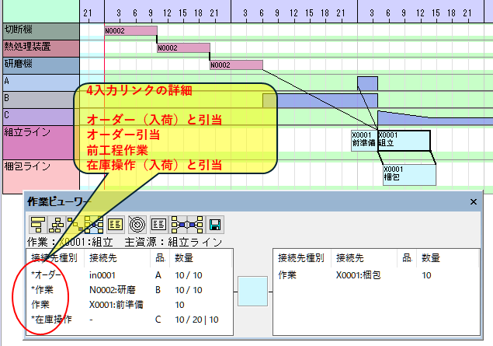This screenshot has height=346, width=493.
Task: Click the X0001 梱包 task bar
Action: pyautogui.click(x=409, y=173)
